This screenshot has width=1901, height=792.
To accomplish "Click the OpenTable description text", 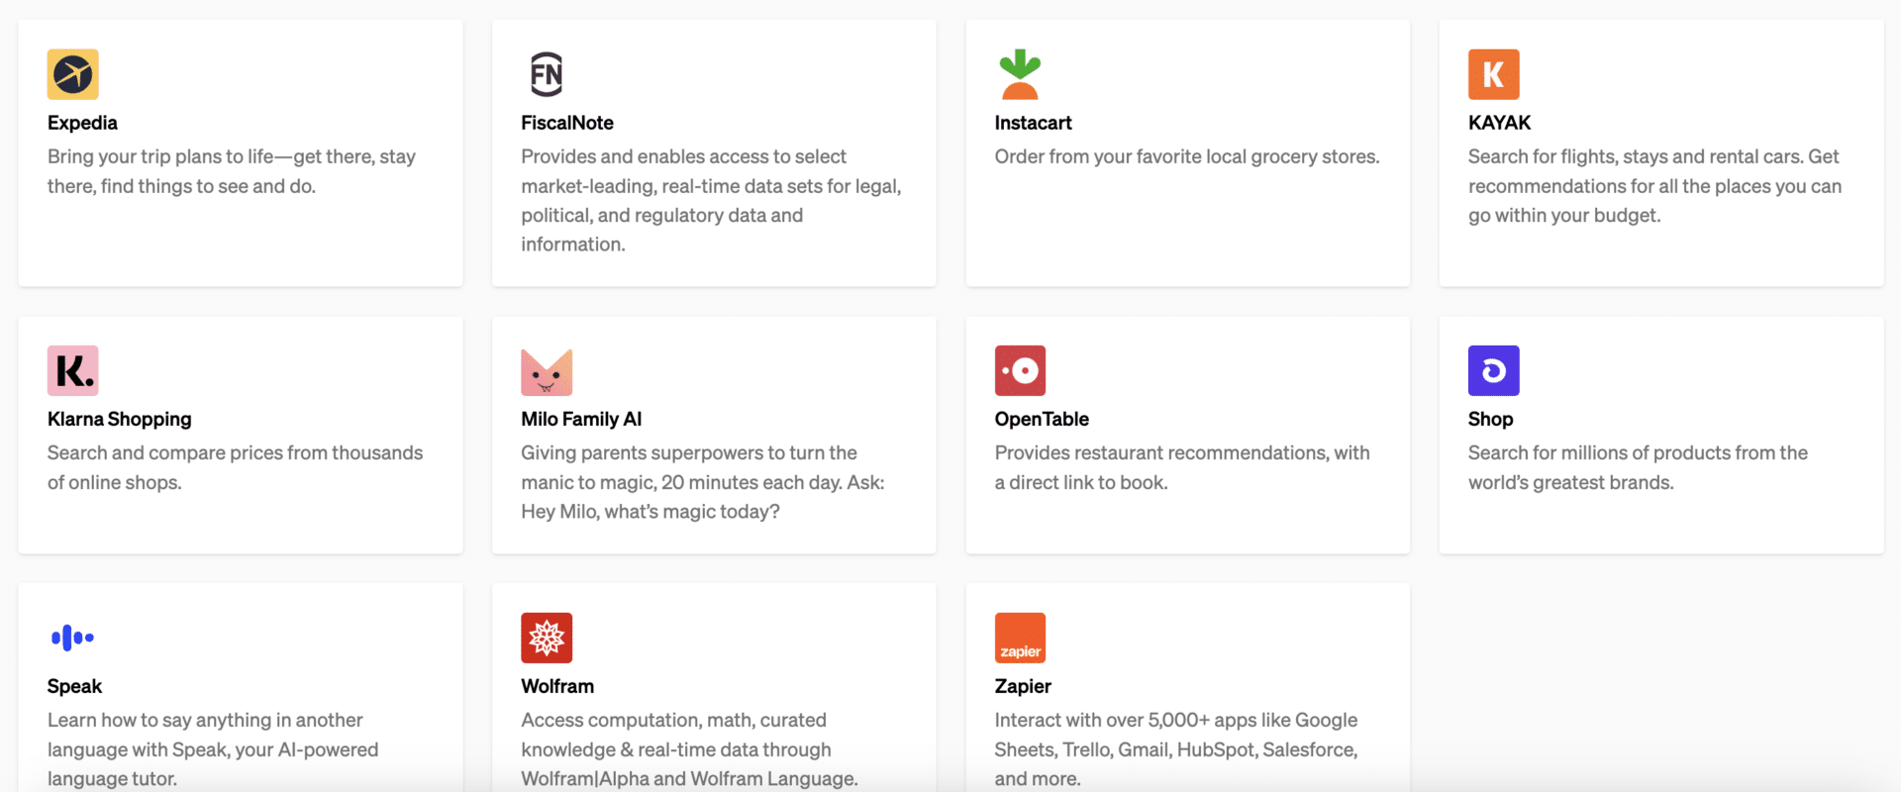I will pyautogui.click(x=1181, y=467).
